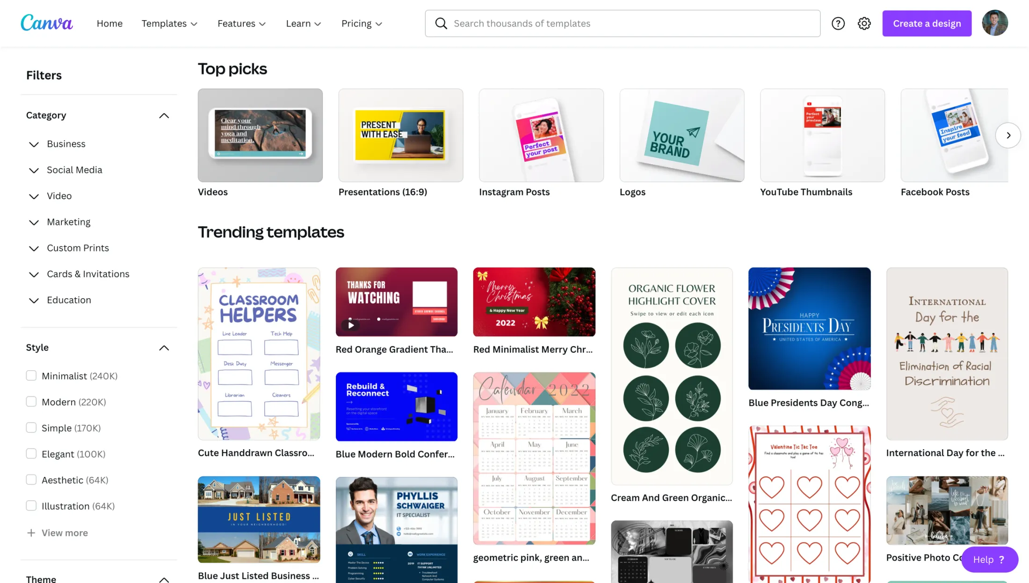Click the search magnifier icon
Viewport: 1029px width, 583px height.
point(441,23)
